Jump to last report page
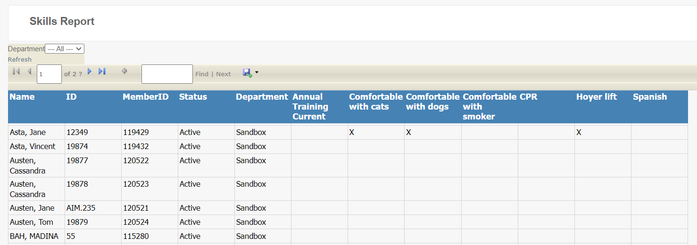The width and height of the screenshot is (697, 245). (102, 71)
